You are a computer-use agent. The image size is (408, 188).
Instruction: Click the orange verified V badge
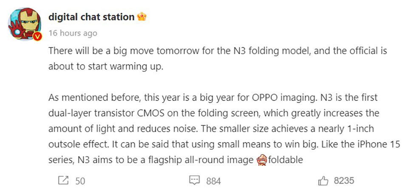(x=37, y=37)
